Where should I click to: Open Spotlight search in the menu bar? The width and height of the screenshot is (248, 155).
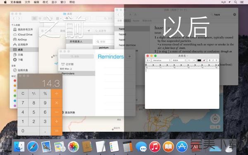point(236,2)
